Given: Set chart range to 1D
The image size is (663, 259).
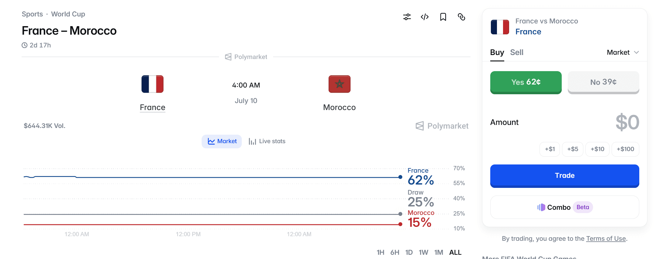Looking at the screenshot, I should [409, 252].
